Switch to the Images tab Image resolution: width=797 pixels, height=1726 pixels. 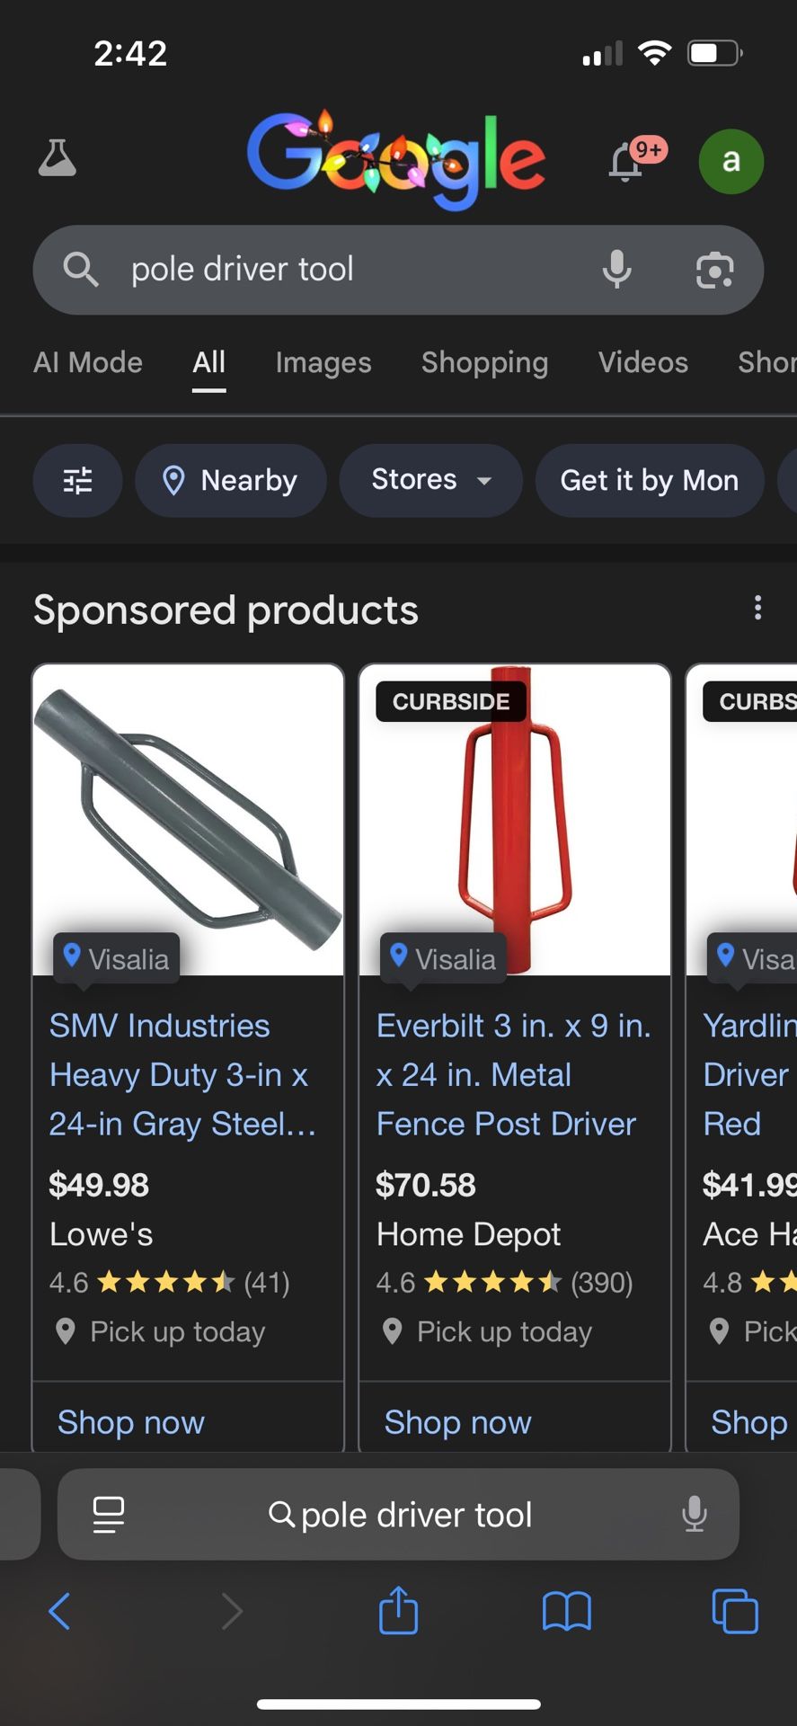323,362
